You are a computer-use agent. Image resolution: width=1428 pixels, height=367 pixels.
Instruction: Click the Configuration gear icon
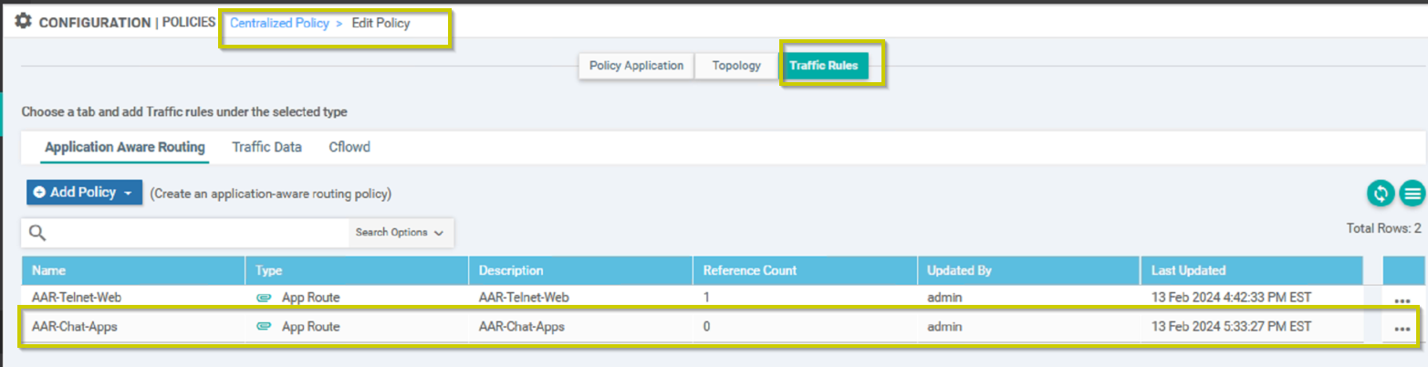coord(24,21)
